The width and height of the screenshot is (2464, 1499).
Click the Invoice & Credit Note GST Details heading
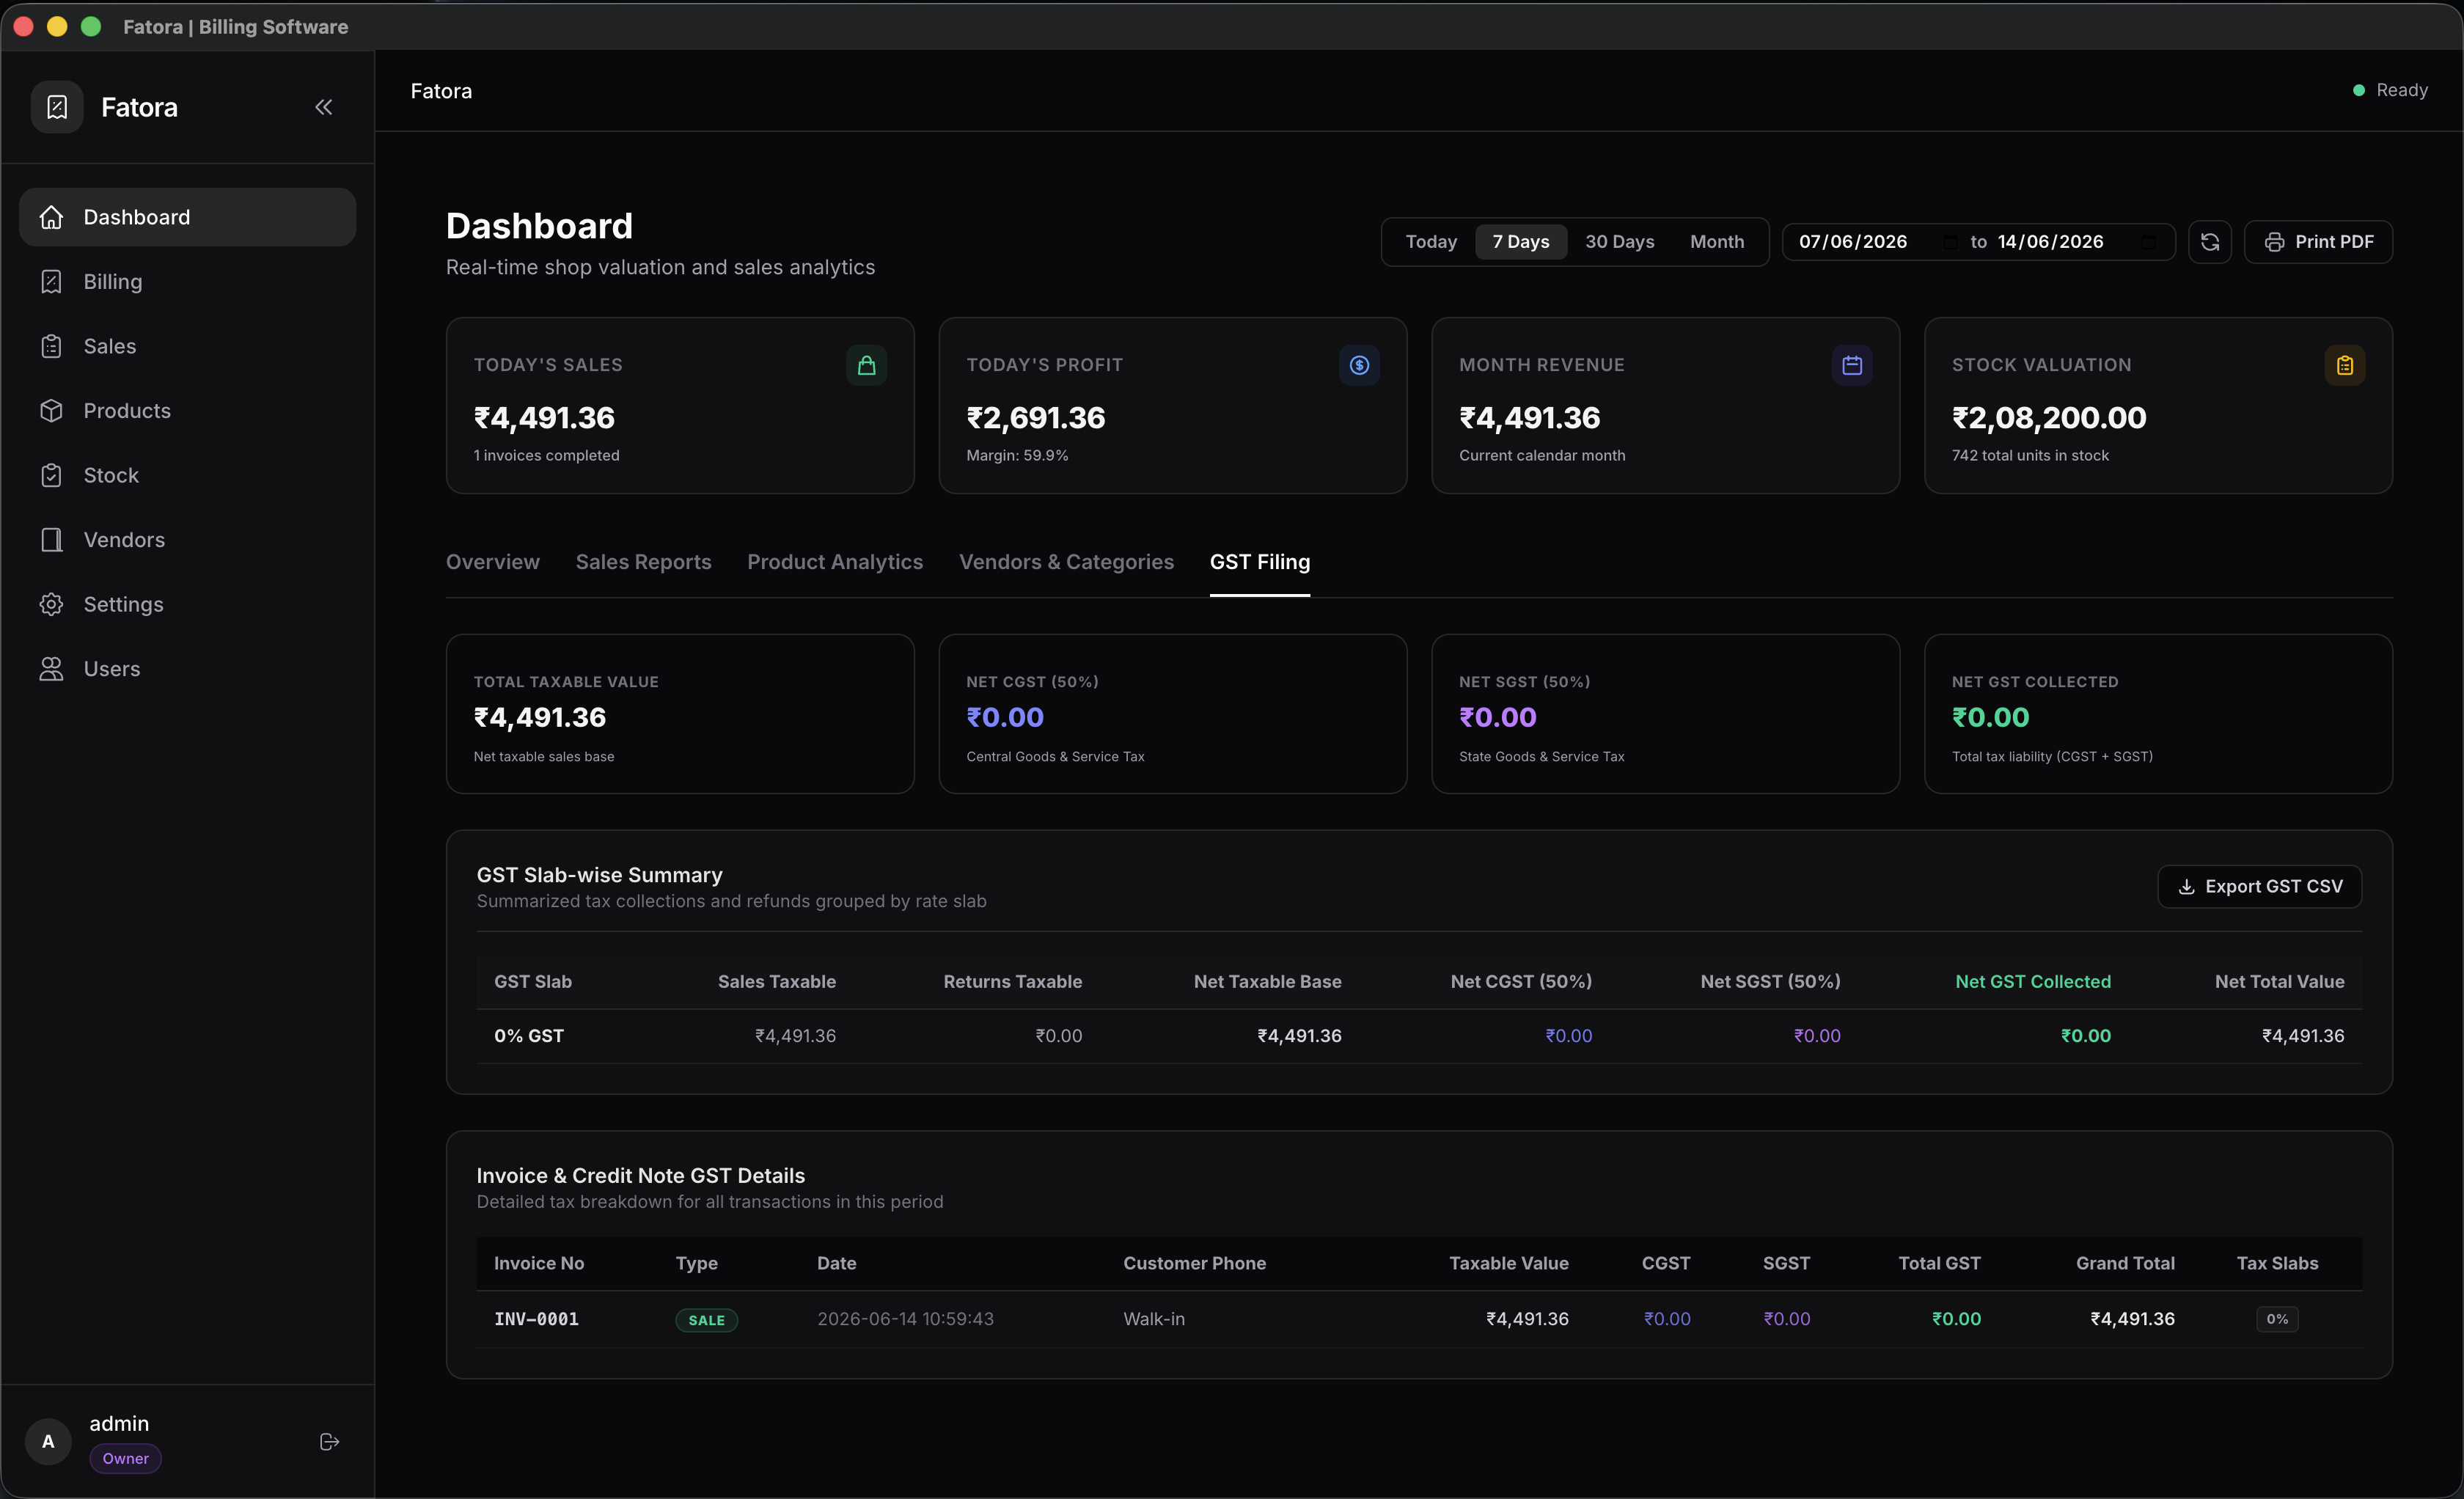640,1176
